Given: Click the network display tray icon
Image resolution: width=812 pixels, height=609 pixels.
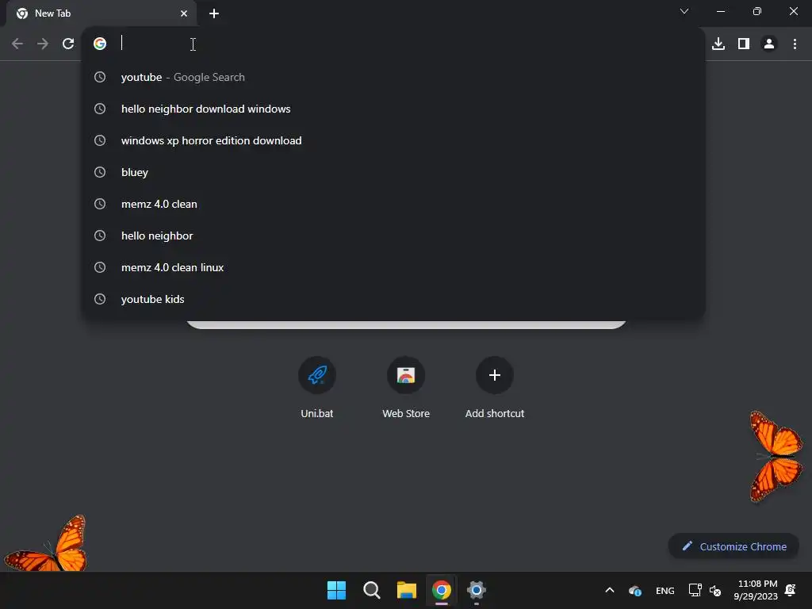Looking at the screenshot, I should tap(695, 590).
